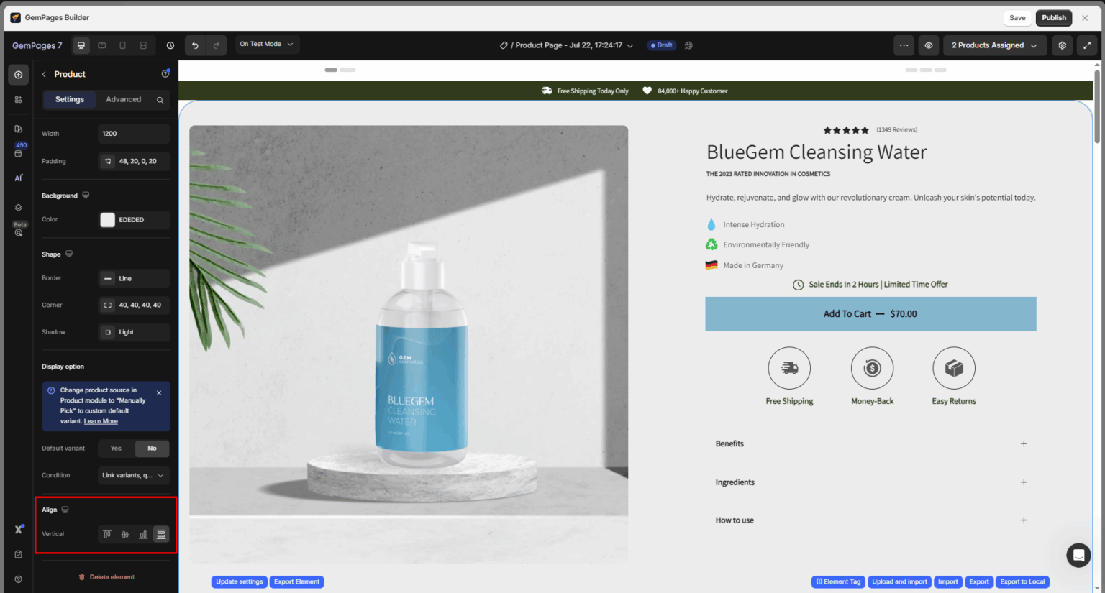Viewport: 1105px width, 593px height.
Task: Open the background color swatch EDEDED
Action: click(107, 220)
